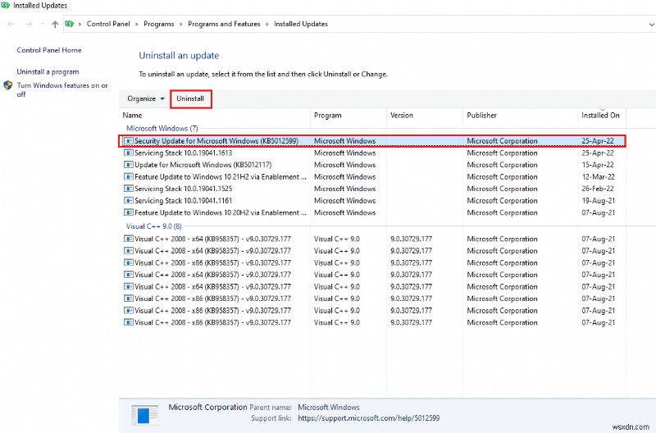Sort by the Program column header
The width and height of the screenshot is (656, 433).
[x=348, y=116]
